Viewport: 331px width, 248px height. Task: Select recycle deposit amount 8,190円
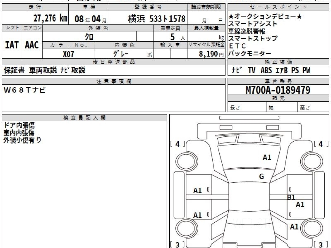(x=211, y=54)
